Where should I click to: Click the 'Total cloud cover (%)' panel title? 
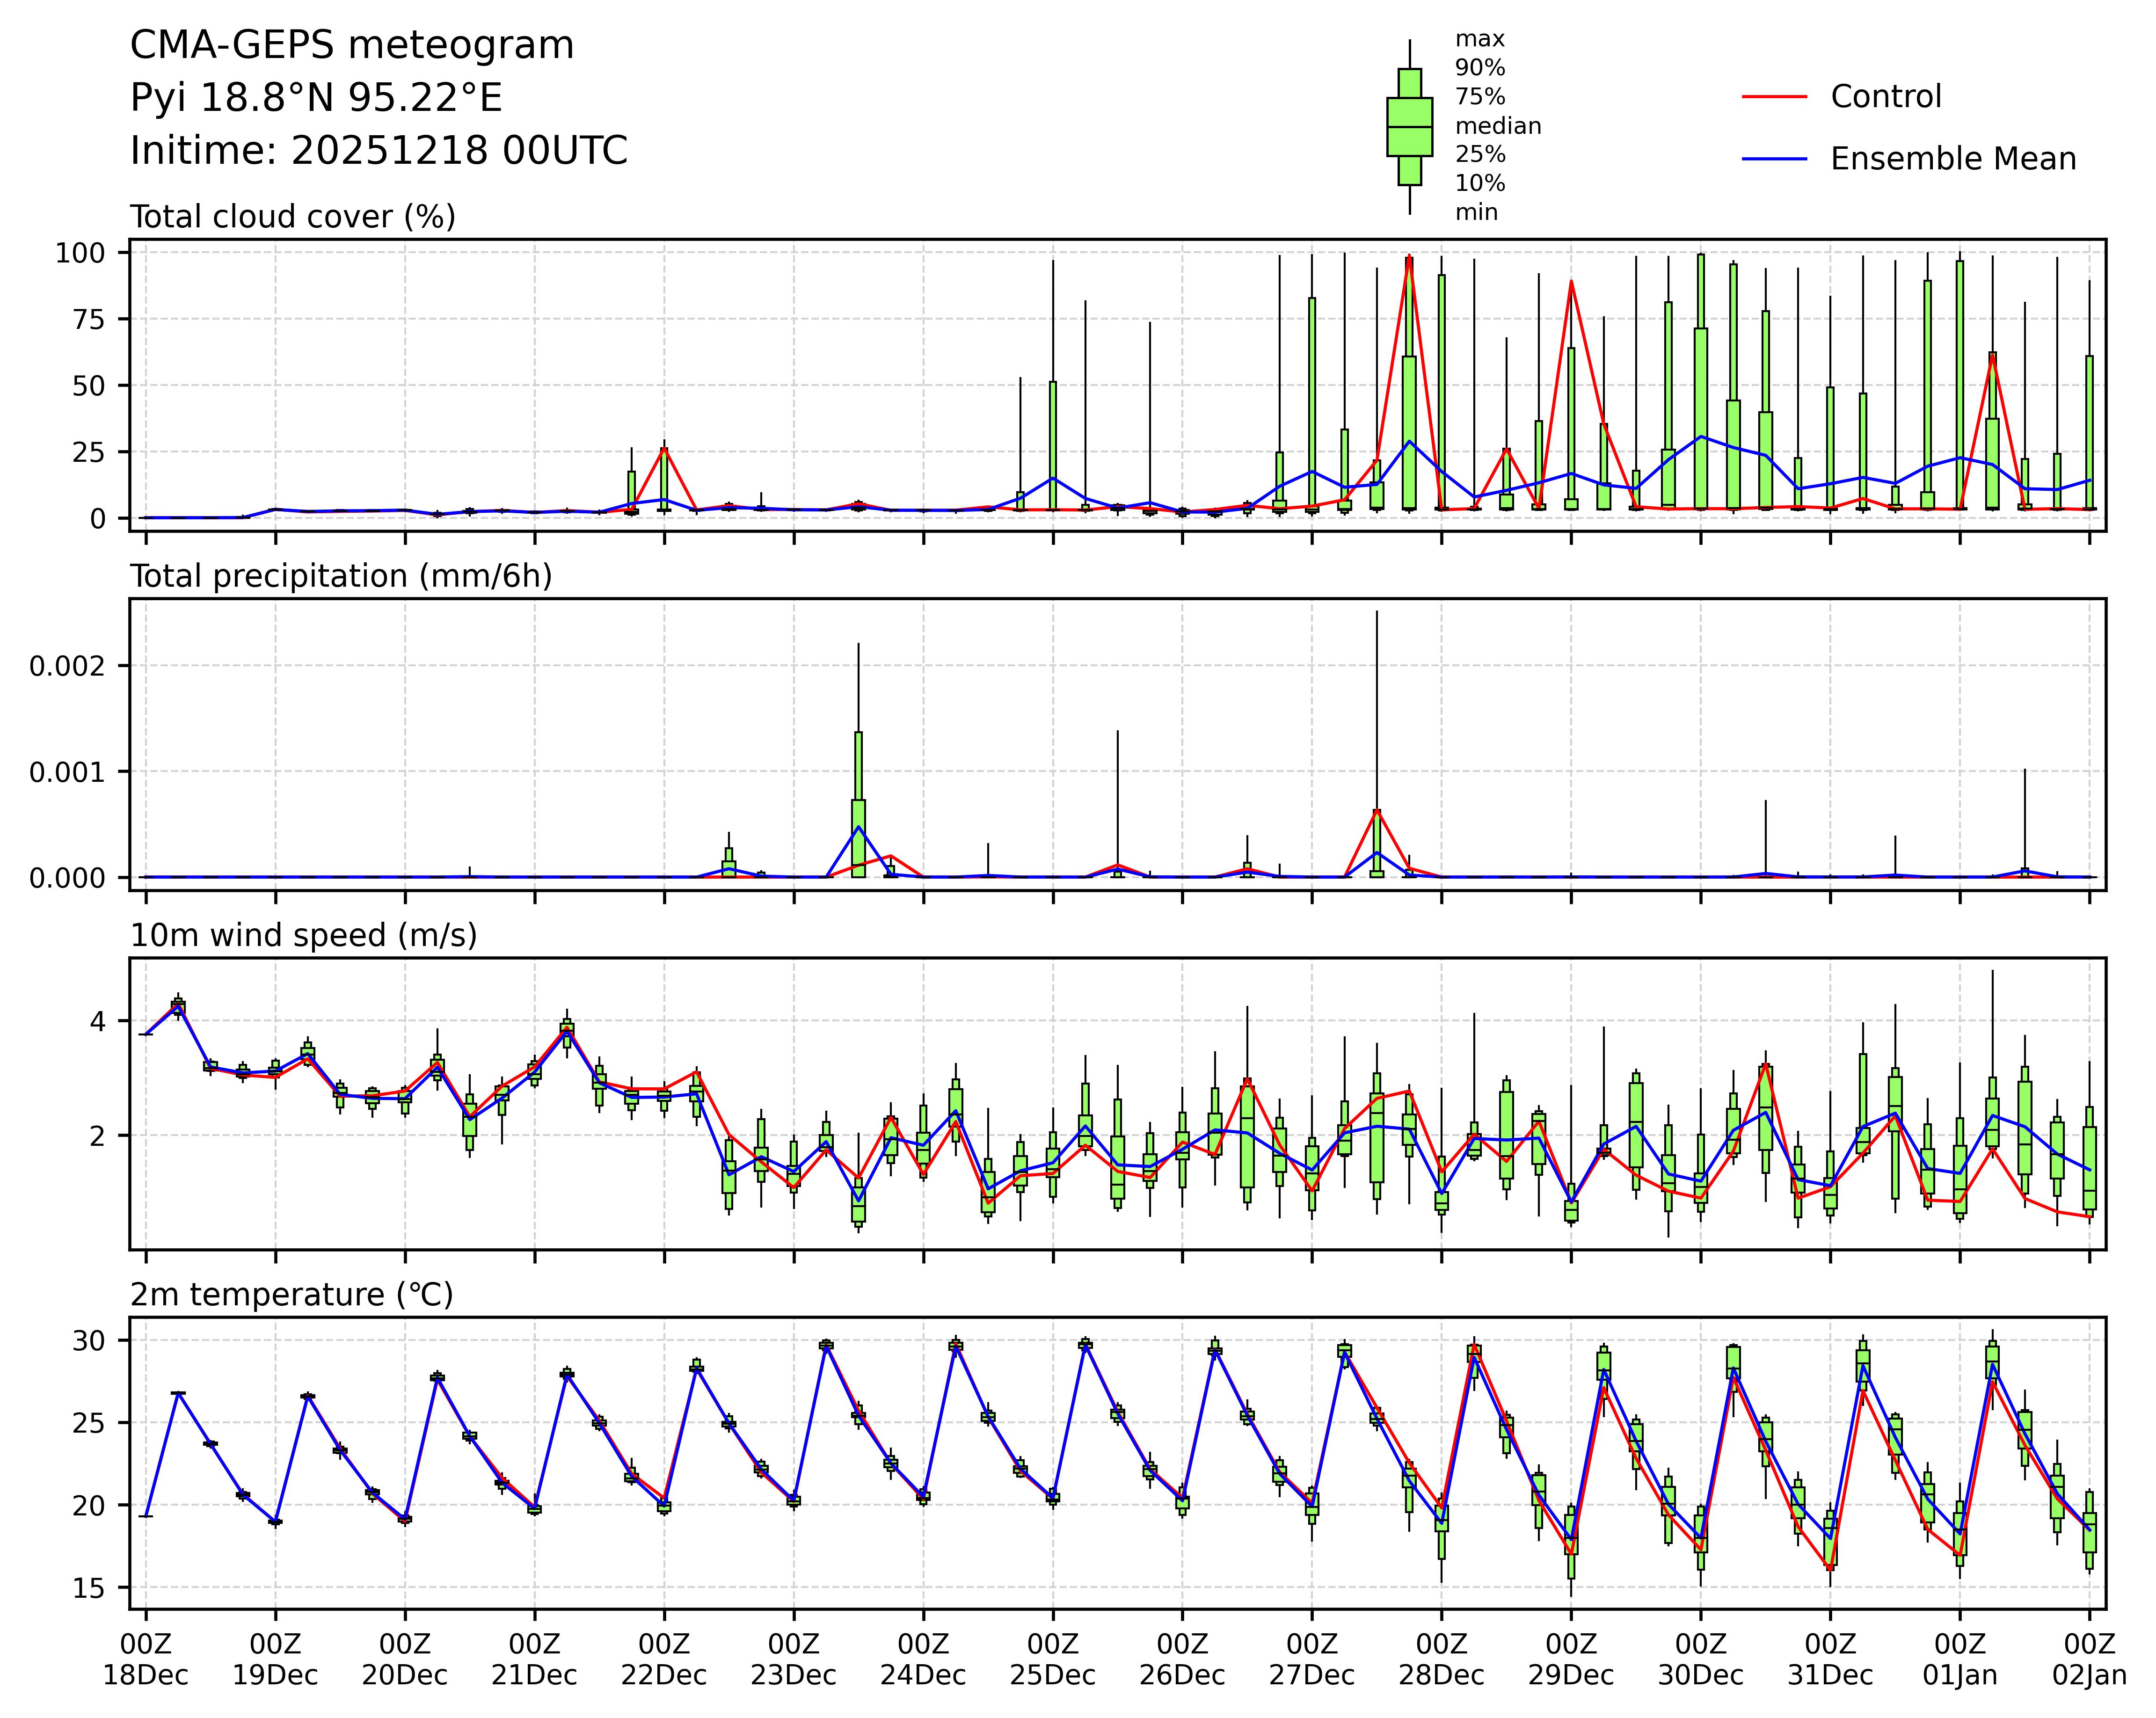(293, 217)
